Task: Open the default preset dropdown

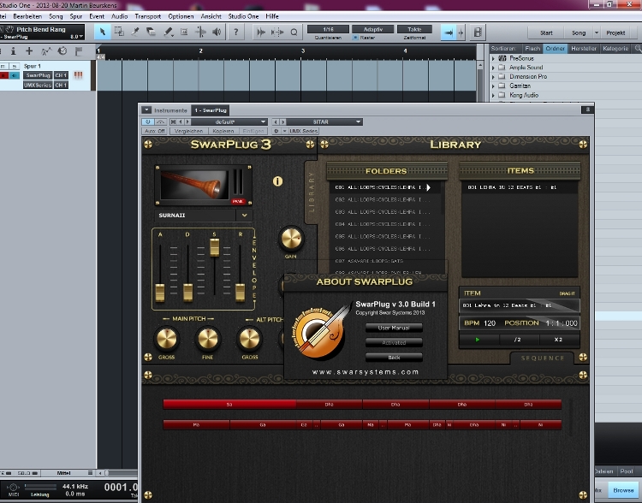Action: tap(229, 122)
